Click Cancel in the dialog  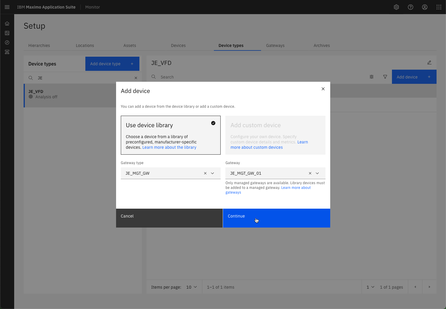tap(169, 218)
